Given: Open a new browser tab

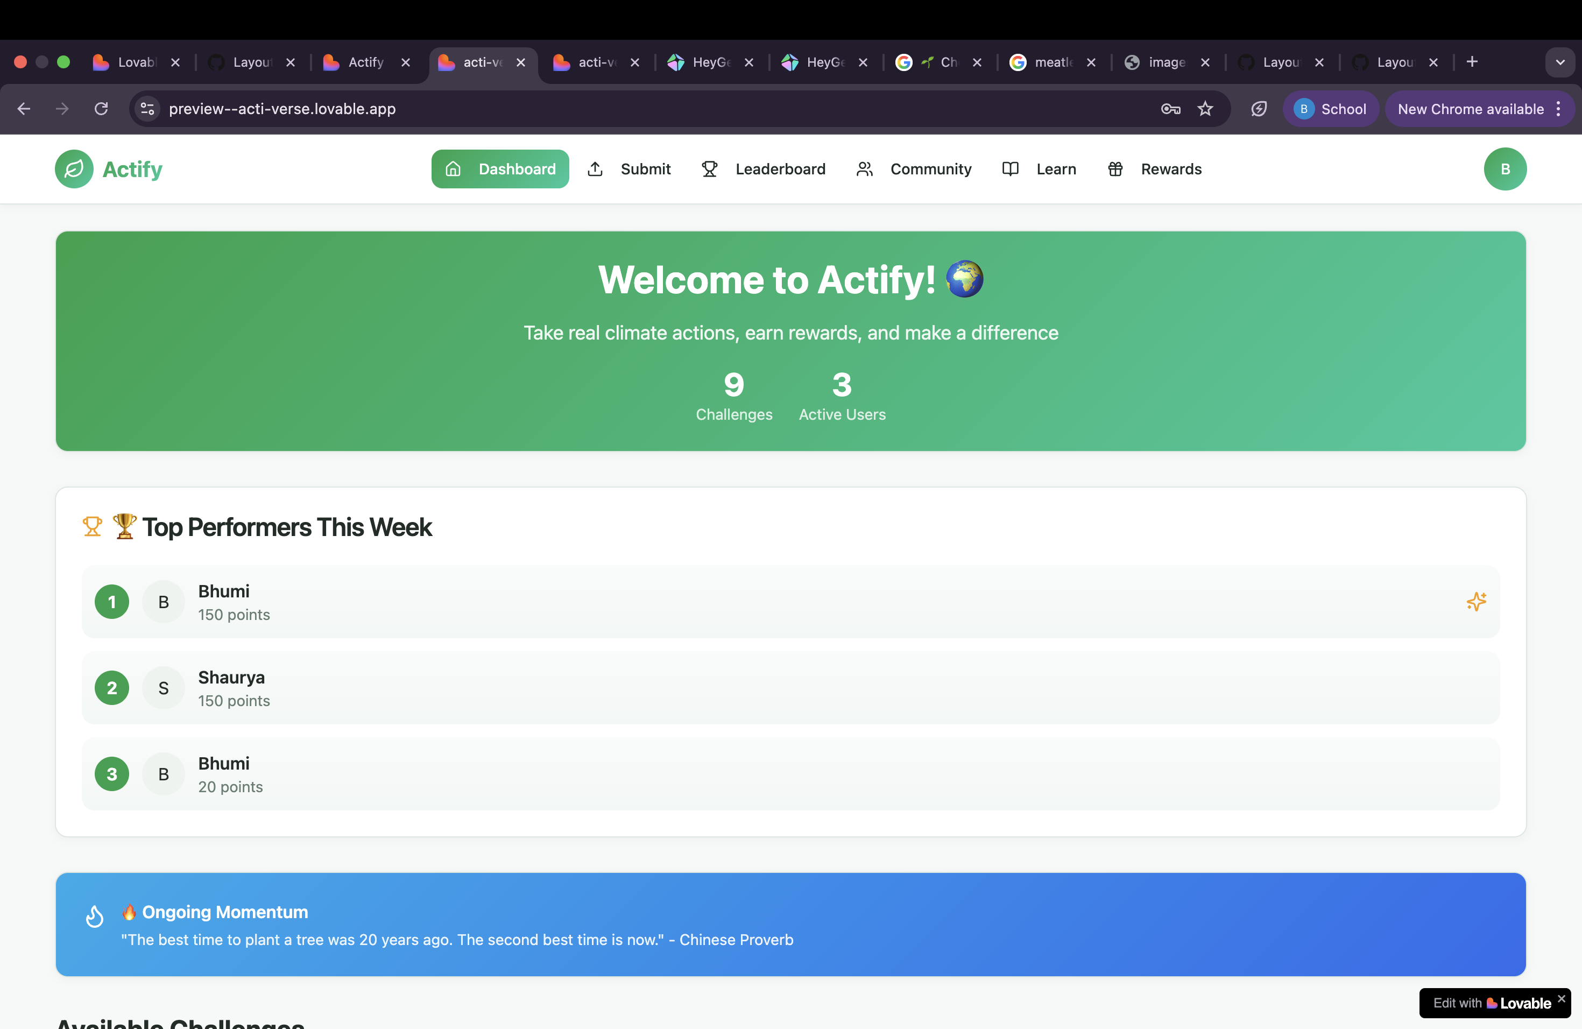Looking at the screenshot, I should pyautogui.click(x=1472, y=62).
